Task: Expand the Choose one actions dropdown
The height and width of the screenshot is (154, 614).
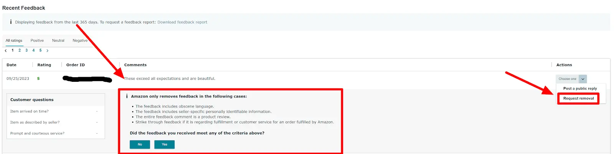Action: pos(567,79)
